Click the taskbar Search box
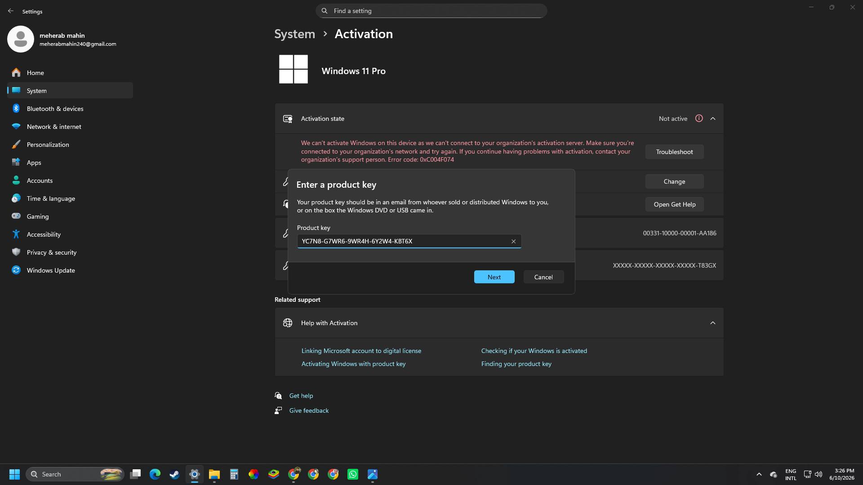The width and height of the screenshot is (863, 485). tap(76, 474)
